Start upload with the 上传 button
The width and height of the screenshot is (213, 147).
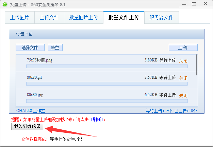183,48
